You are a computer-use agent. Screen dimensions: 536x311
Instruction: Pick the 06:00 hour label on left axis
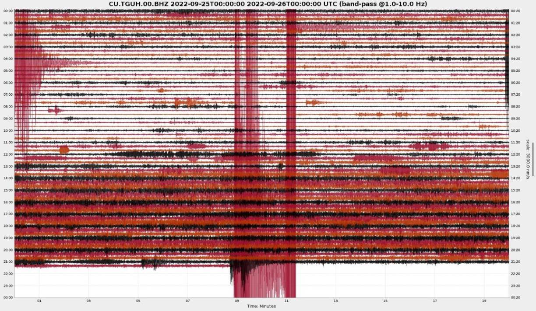click(x=8, y=83)
